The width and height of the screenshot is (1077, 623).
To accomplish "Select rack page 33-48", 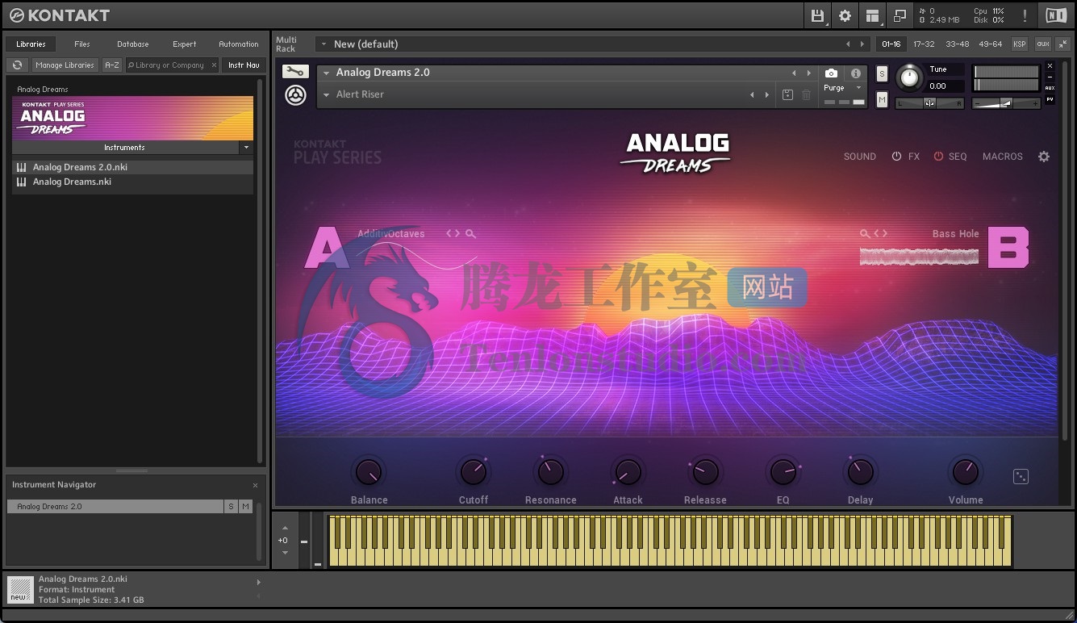I will point(958,44).
